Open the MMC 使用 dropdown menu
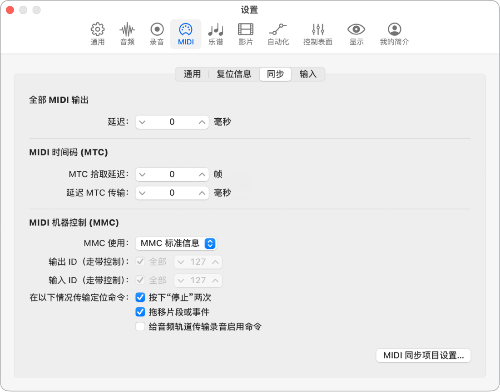 176,243
